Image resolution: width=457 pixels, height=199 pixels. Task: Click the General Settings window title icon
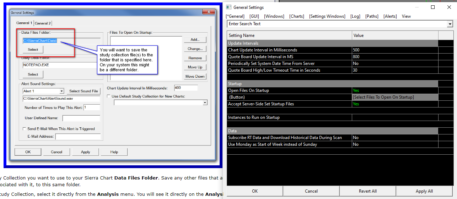click(229, 7)
